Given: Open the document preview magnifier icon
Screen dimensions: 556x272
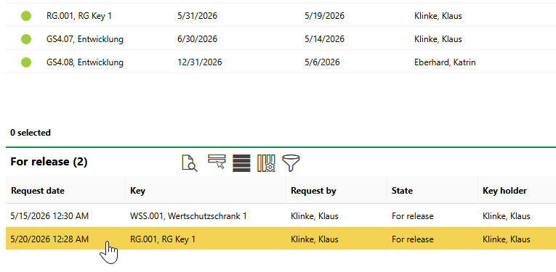Looking at the screenshot, I should [190, 163].
